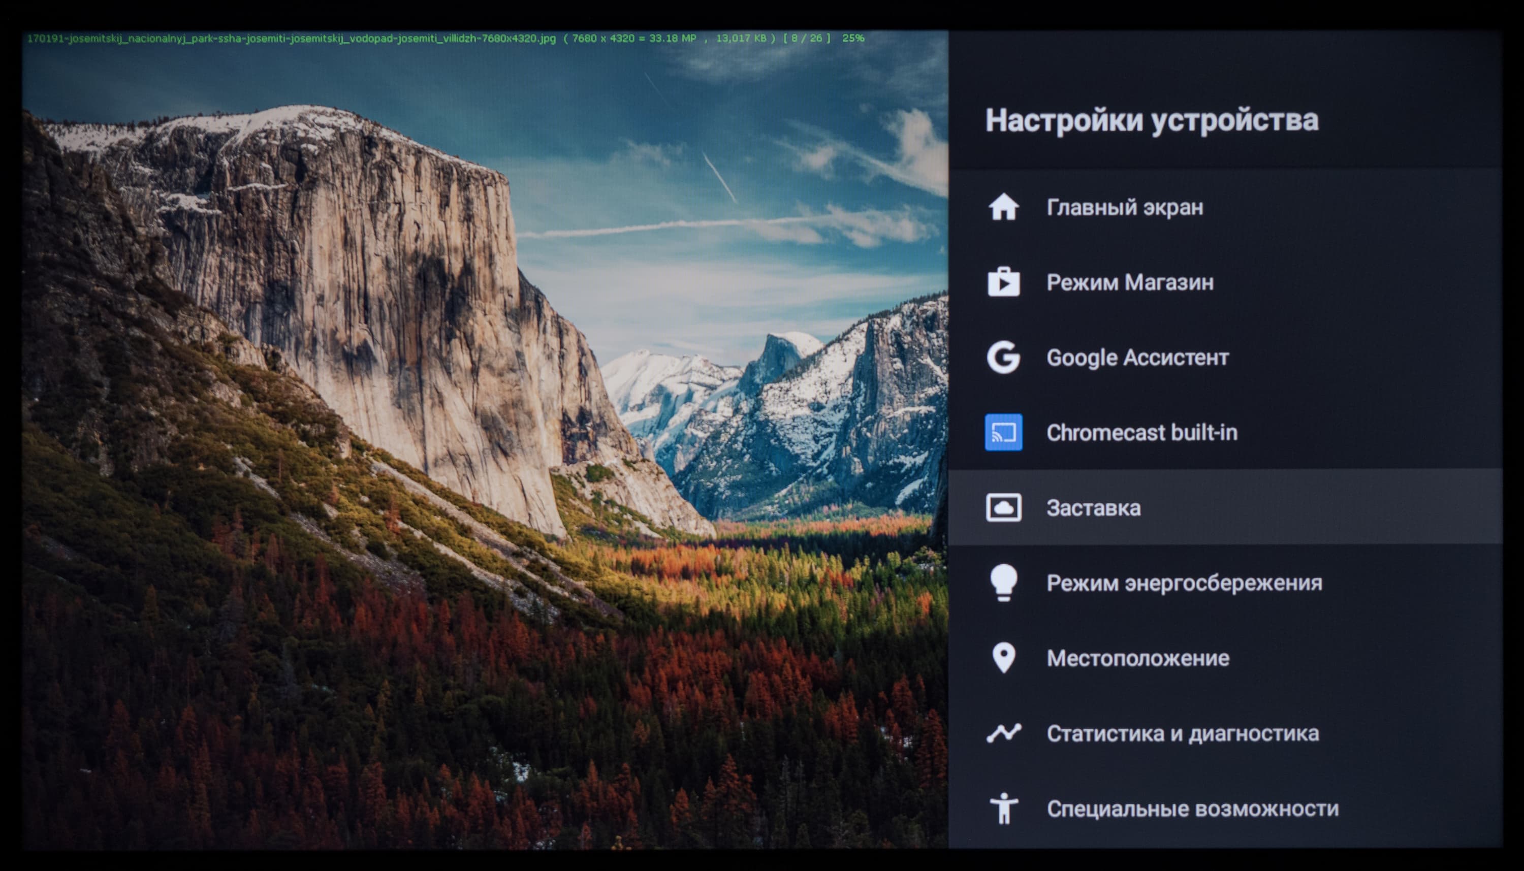Click the green image filename overlay text
Screen dimensions: 1524x871
coord(292,38)
